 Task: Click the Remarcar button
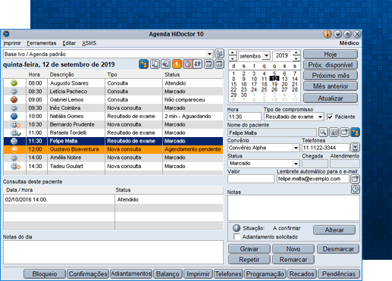tap(293, 260)
